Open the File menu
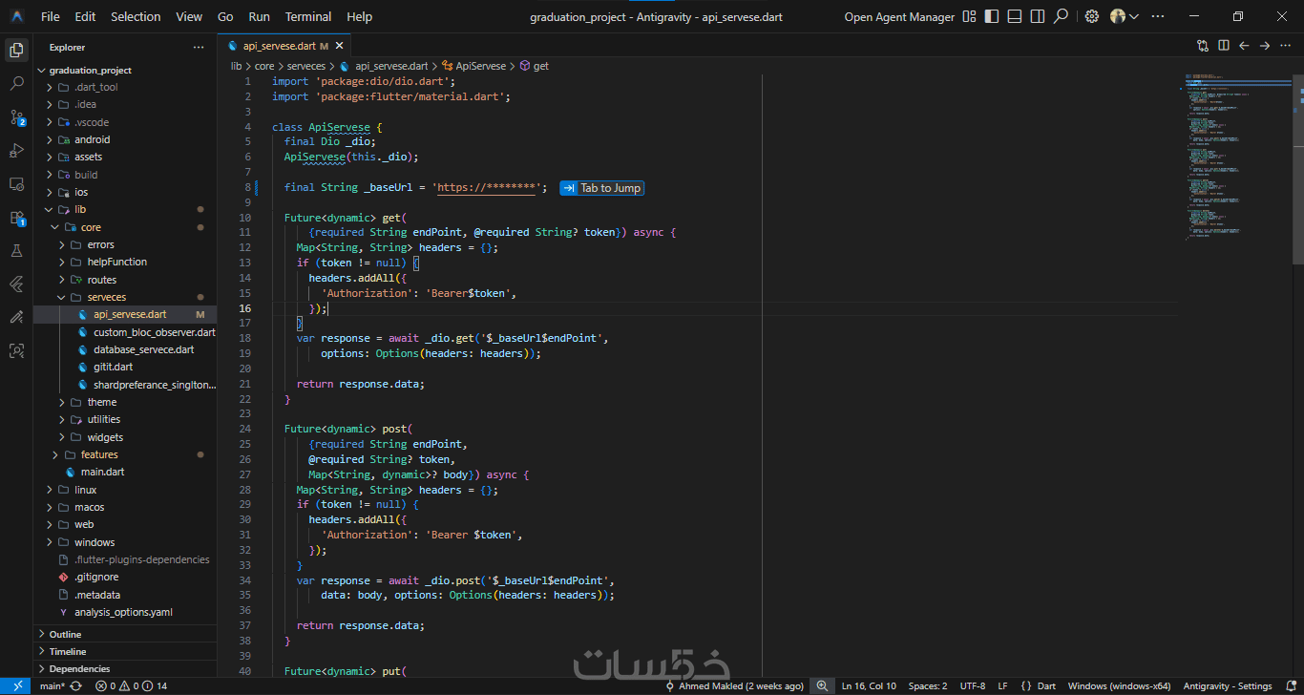The height and width of the screenshot is (695, 1304). click(51, 16)
